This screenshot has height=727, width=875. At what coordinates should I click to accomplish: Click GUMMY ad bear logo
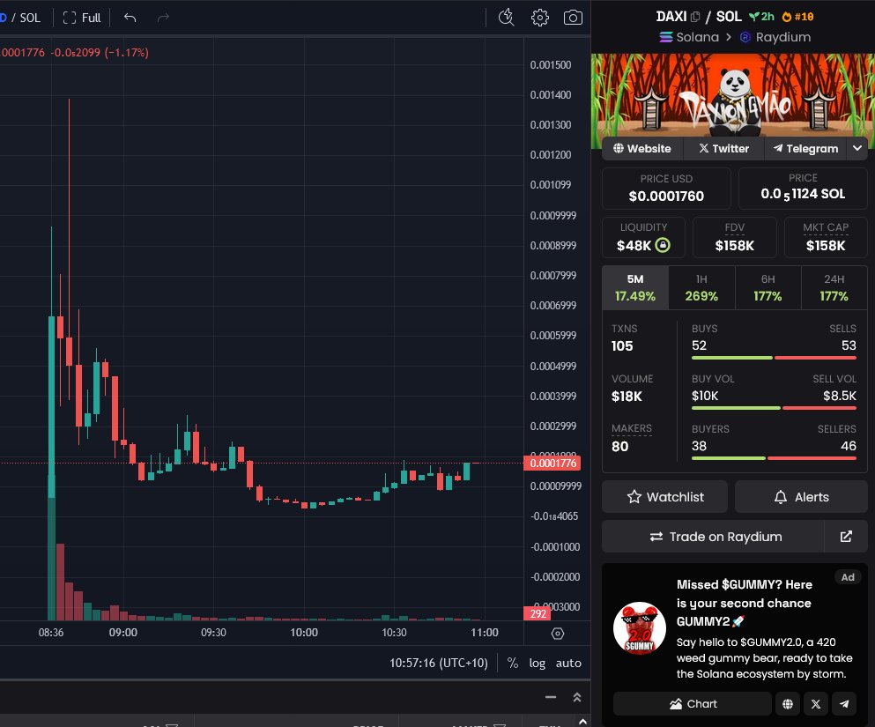pyautogui.click(x=640, y=627)
